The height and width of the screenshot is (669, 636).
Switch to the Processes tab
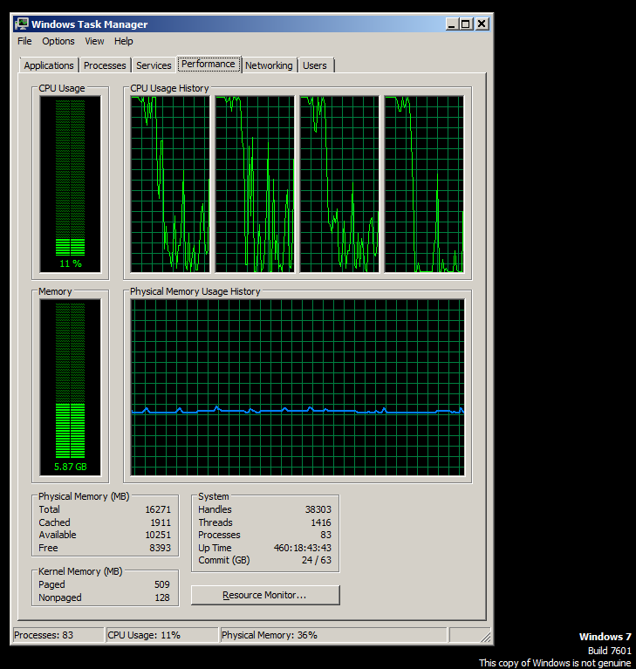coord(105,65)
